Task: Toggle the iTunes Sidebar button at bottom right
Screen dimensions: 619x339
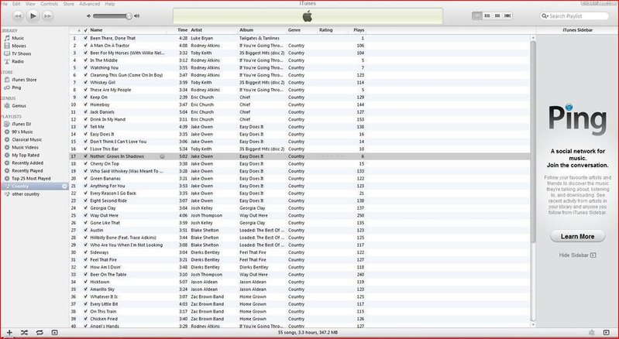Action: click(607, 333)
